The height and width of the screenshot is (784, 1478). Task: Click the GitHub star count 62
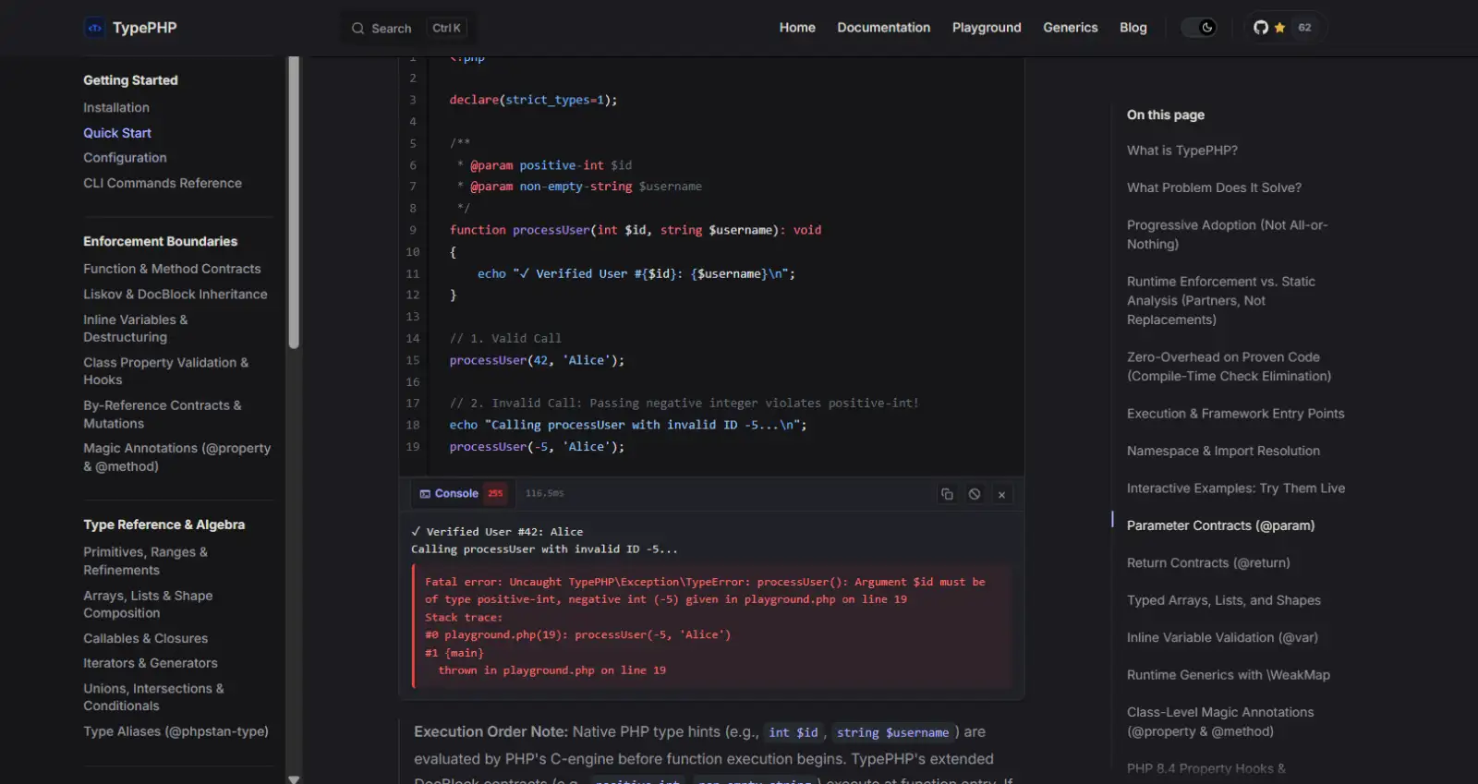click(1304, 28)
